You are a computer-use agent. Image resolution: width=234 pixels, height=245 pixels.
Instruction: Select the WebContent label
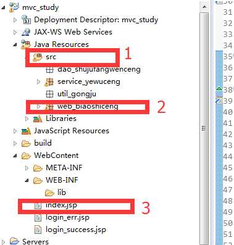56,156
